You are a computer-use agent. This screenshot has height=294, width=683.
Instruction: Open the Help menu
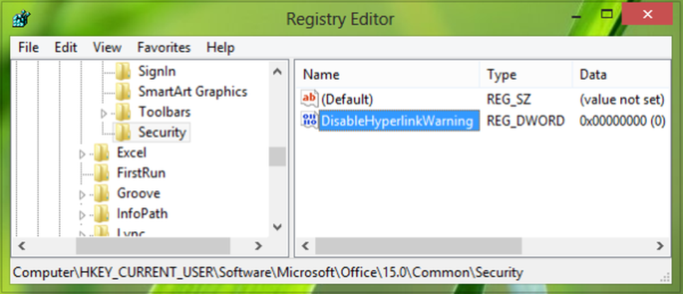[221, 47]
